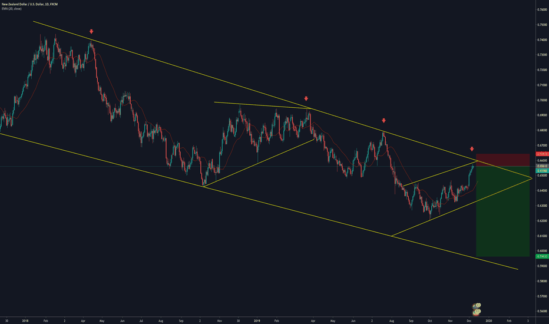Click the current price label 0.65610
The height and width of the screenshot is (324, 549).
point(541,167)
